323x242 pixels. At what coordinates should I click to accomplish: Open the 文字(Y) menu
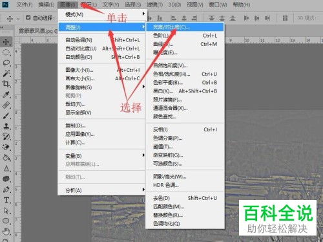(110, 5)
